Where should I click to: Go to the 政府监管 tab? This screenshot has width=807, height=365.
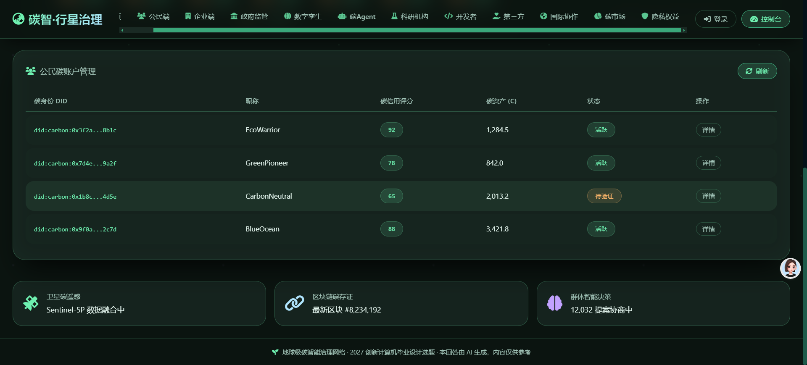249,16
